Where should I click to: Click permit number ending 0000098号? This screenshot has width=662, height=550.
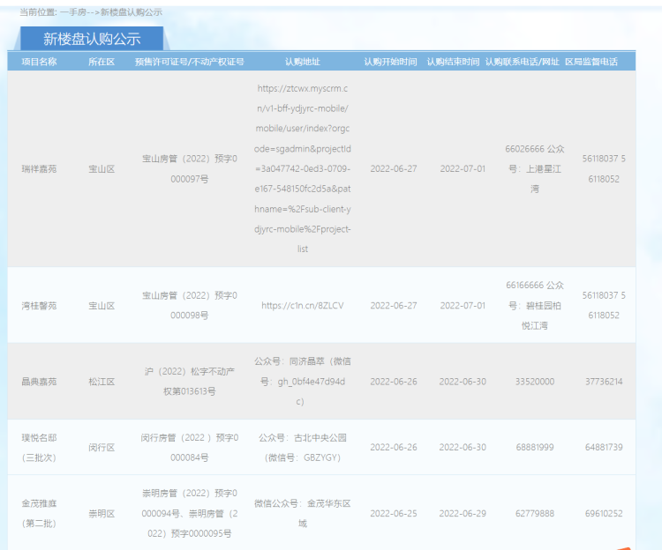click(190, 306)
